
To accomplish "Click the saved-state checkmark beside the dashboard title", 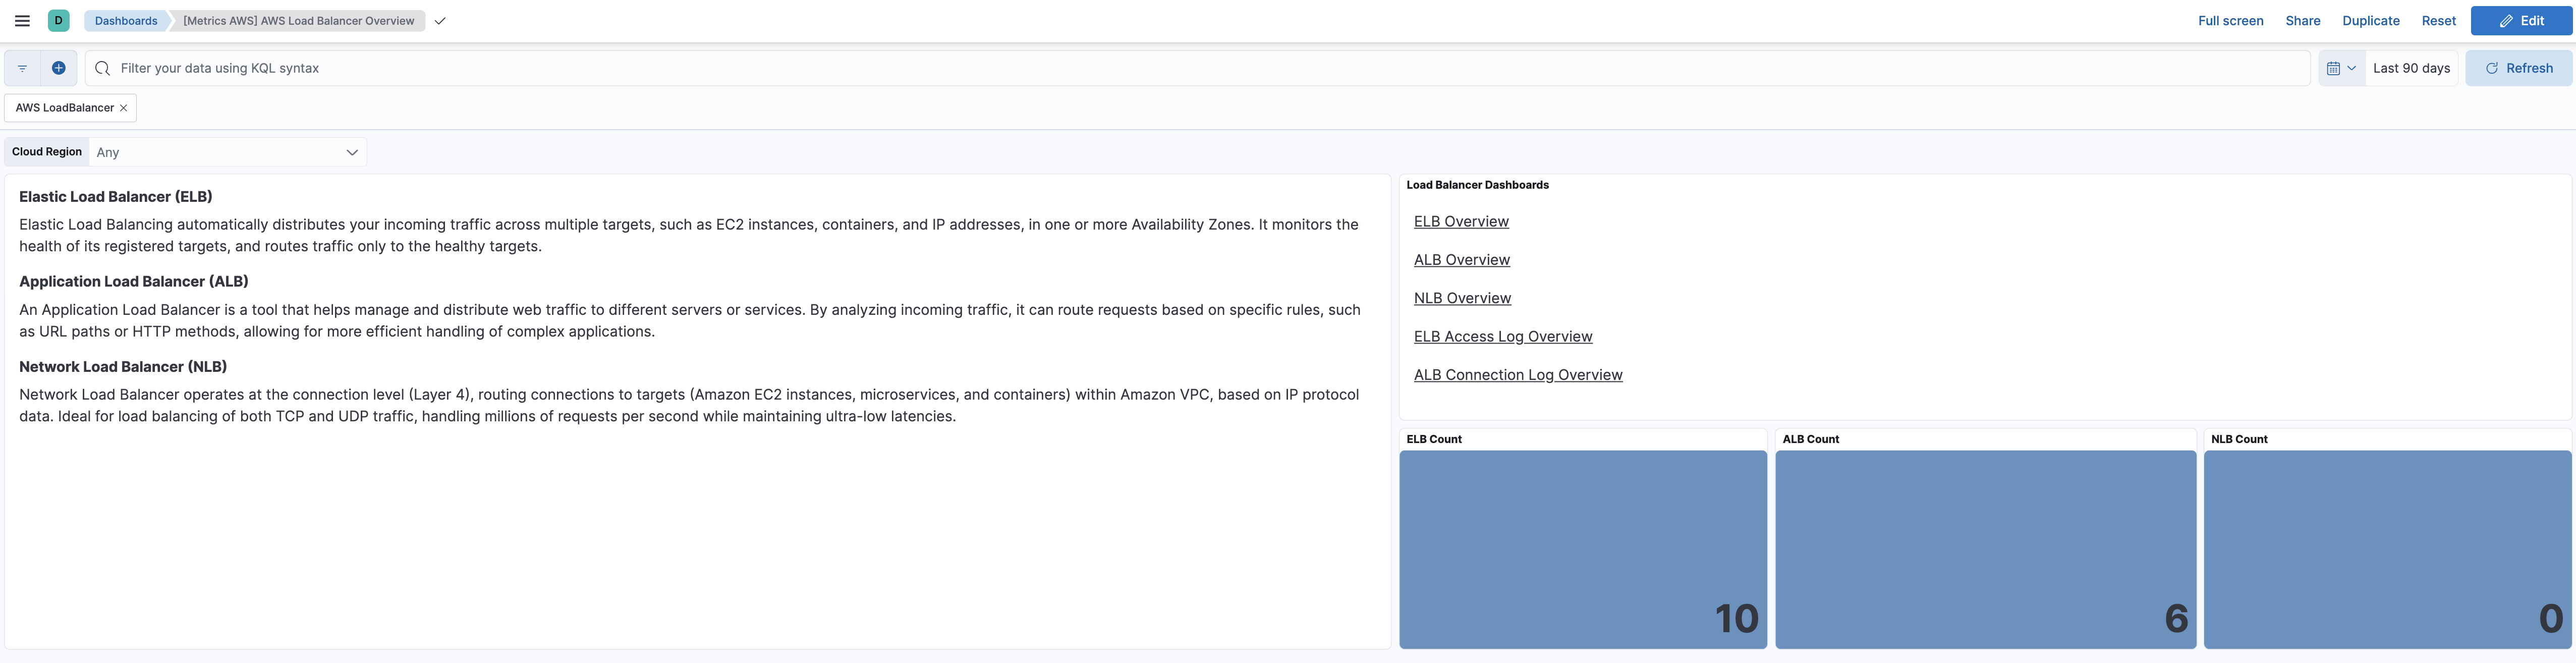I will (440, 20).
